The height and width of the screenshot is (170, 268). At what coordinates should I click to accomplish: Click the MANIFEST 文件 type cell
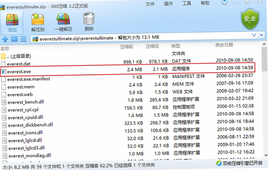pyautogui.click(x=188, y=76)
